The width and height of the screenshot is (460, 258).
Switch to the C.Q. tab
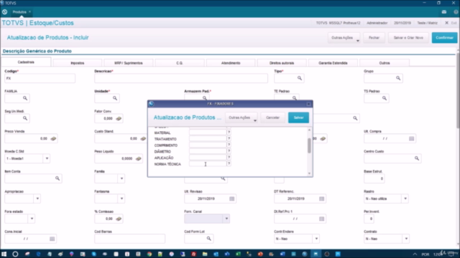click(x=180, y=63)
